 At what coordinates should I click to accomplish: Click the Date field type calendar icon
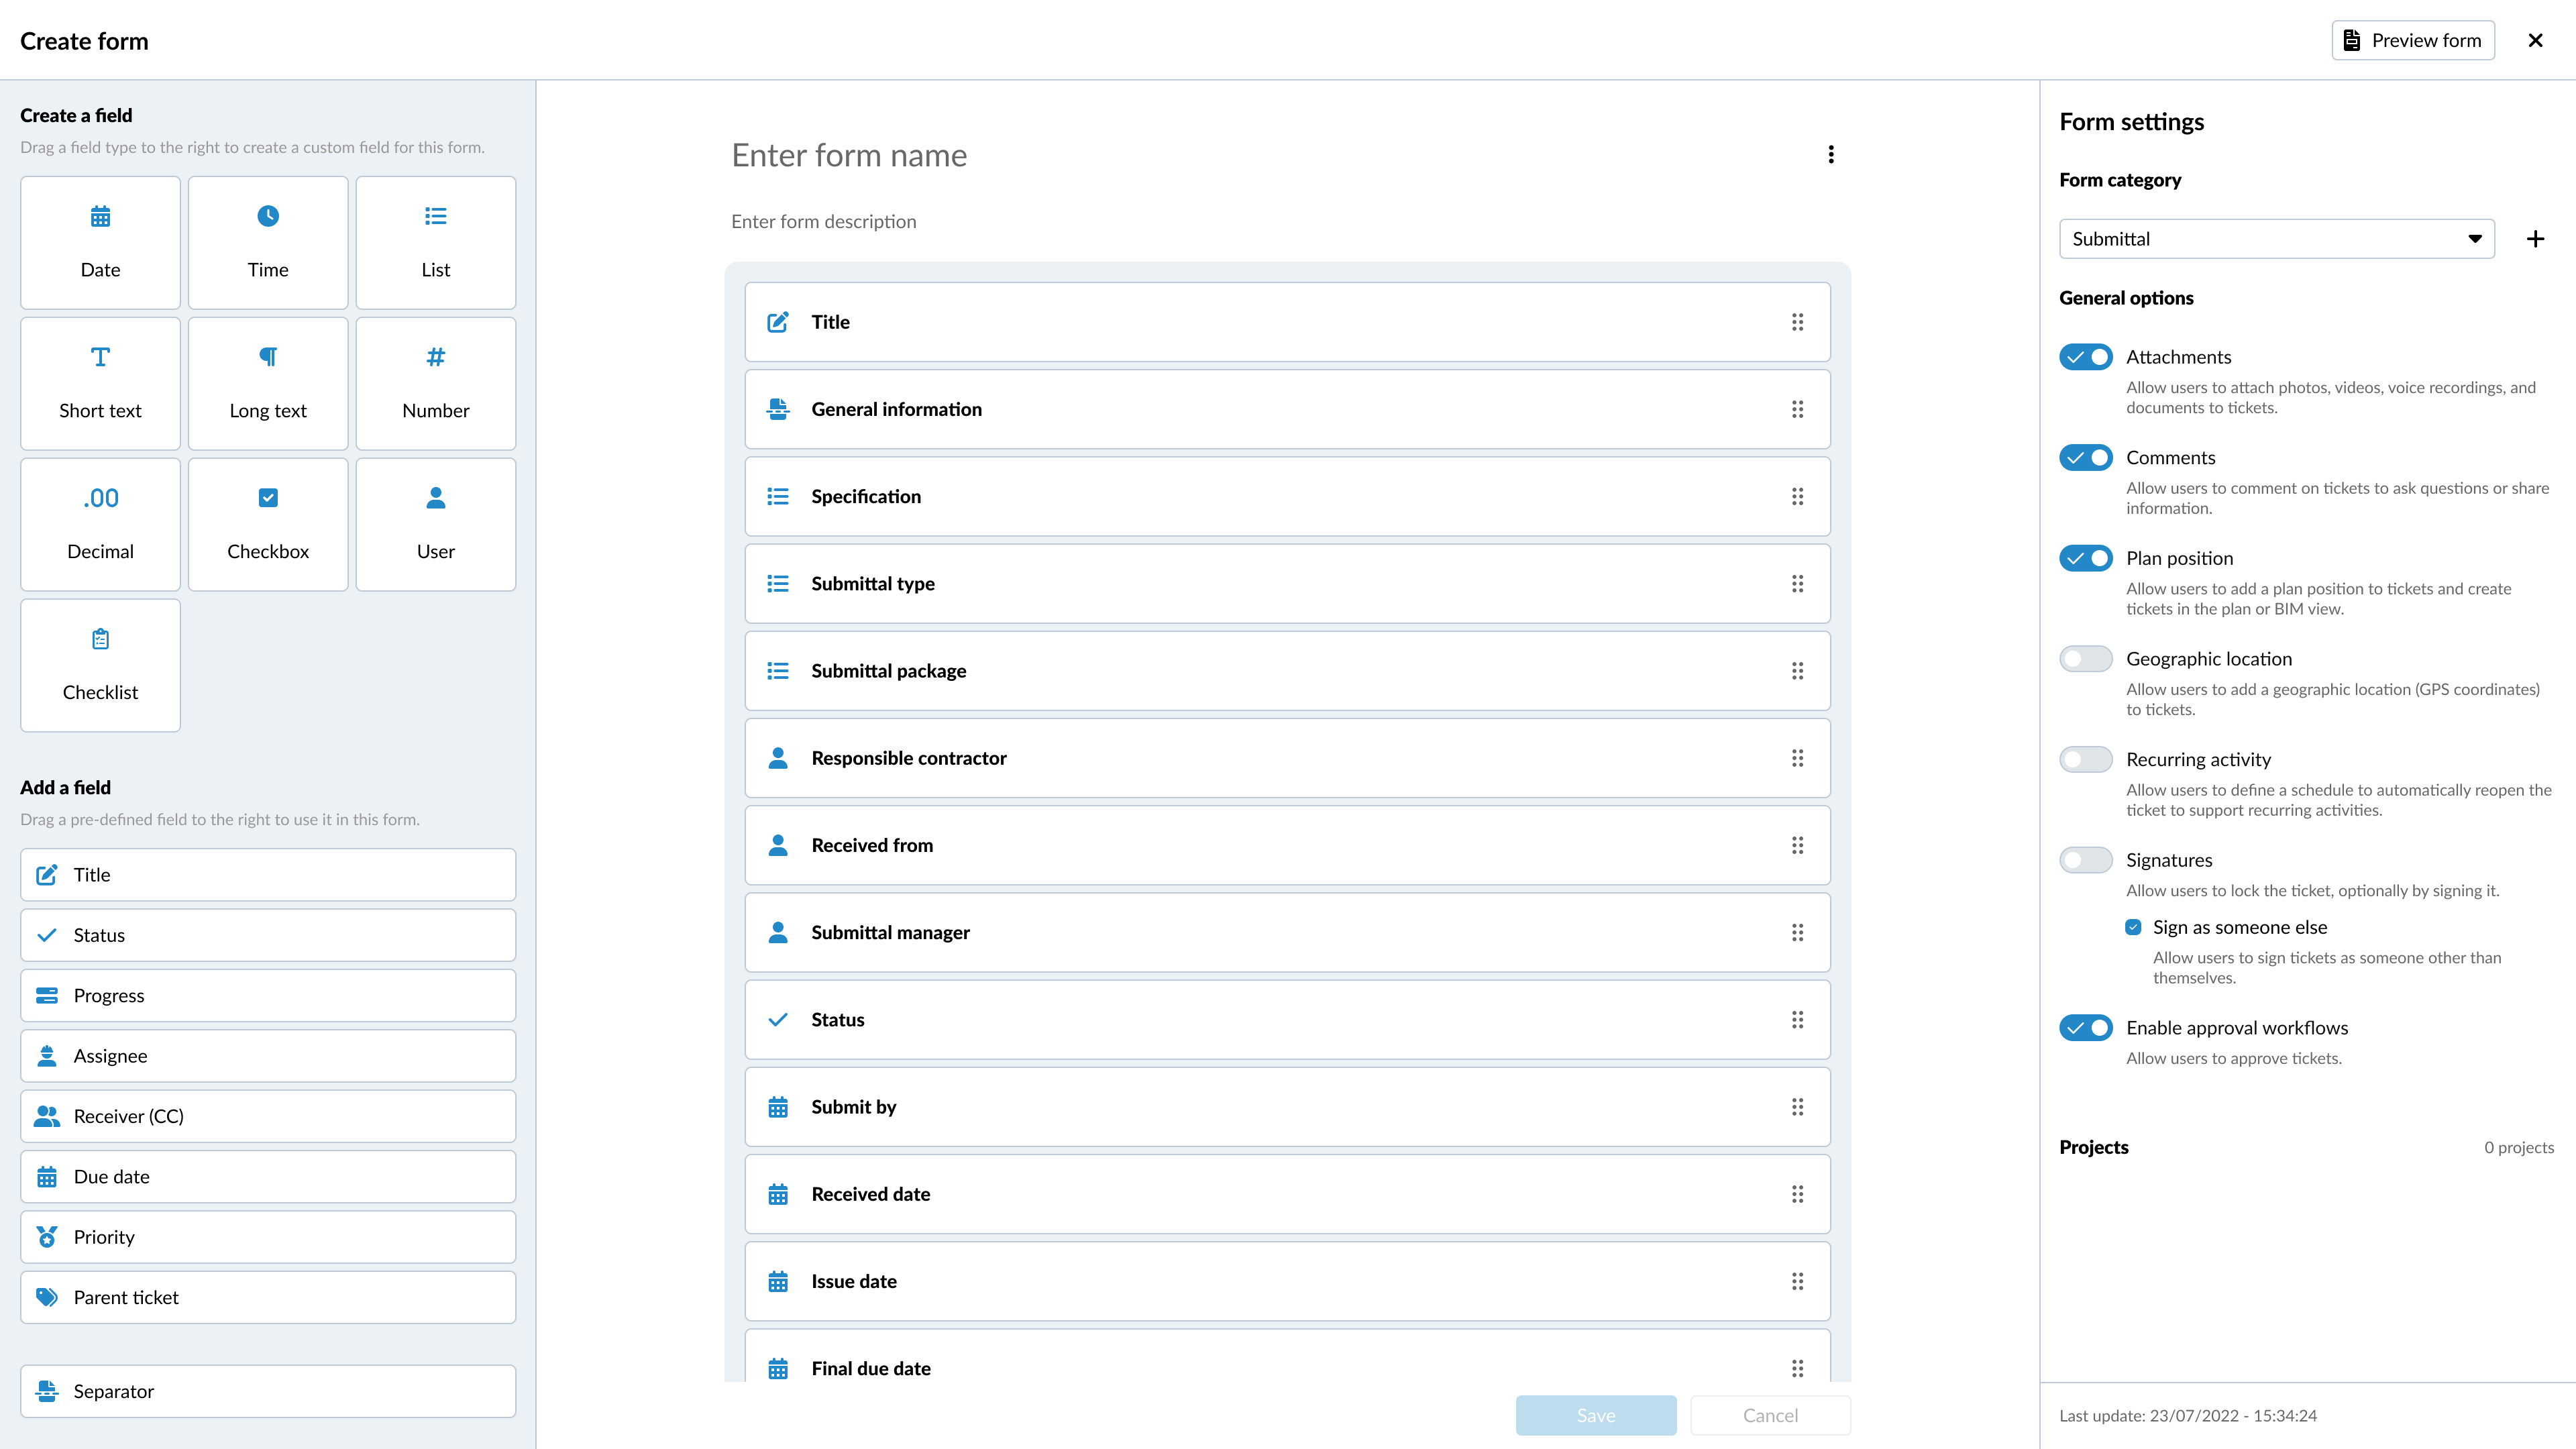tap(100, 217)
